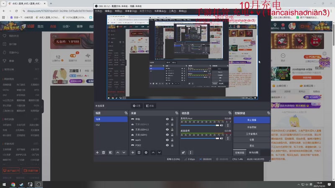This screenshot has height=188, width=335.
Task: Open the 滤镜 filters button above Sources
Action: [150, 106]
